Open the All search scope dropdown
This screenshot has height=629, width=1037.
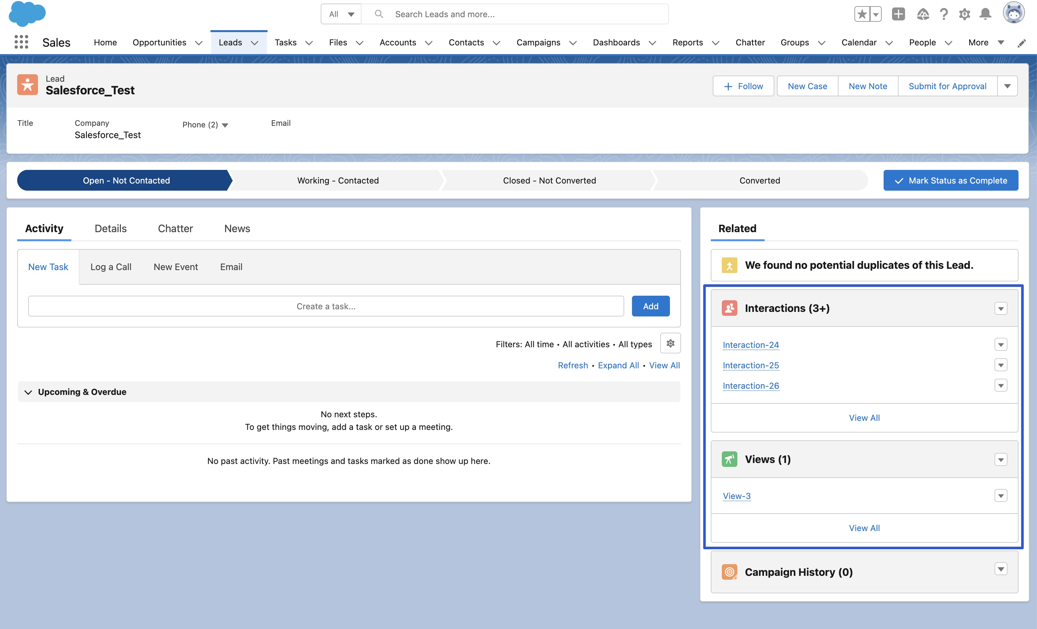point(341,14)
